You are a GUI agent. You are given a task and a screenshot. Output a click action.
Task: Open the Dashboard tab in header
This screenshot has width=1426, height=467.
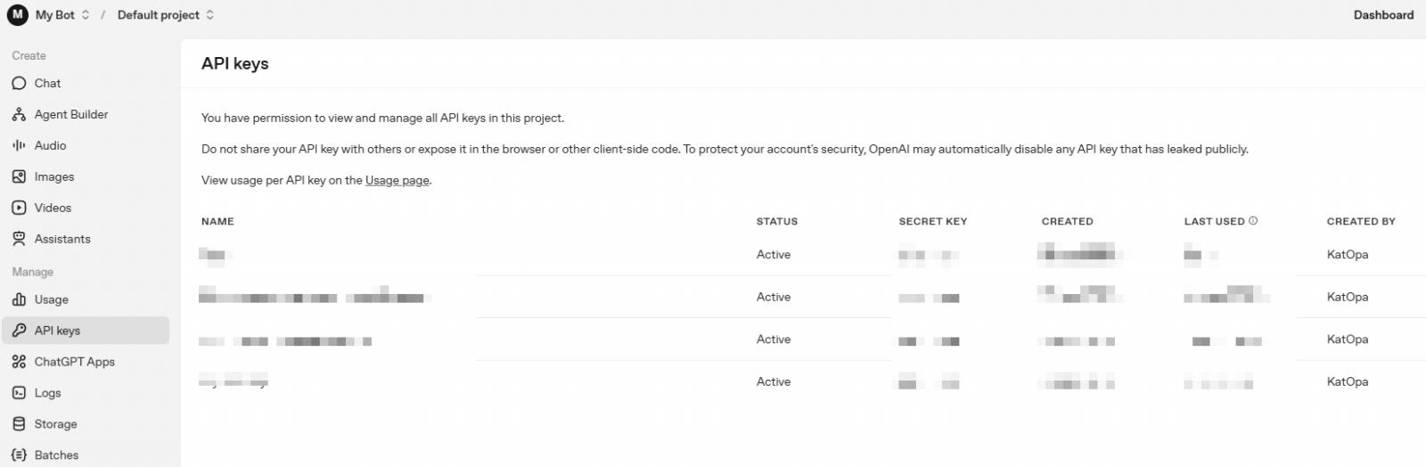1383,15
